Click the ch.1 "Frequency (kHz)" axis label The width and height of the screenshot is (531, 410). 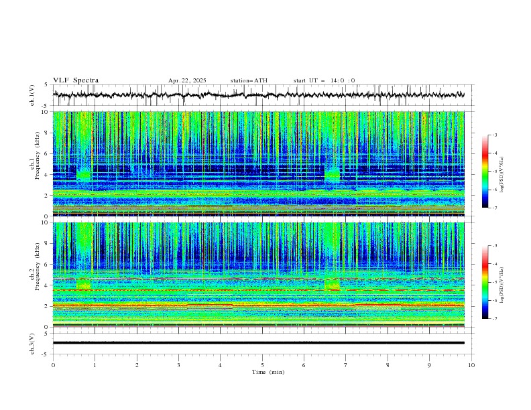pyautogui.click(x=38, y=155)
